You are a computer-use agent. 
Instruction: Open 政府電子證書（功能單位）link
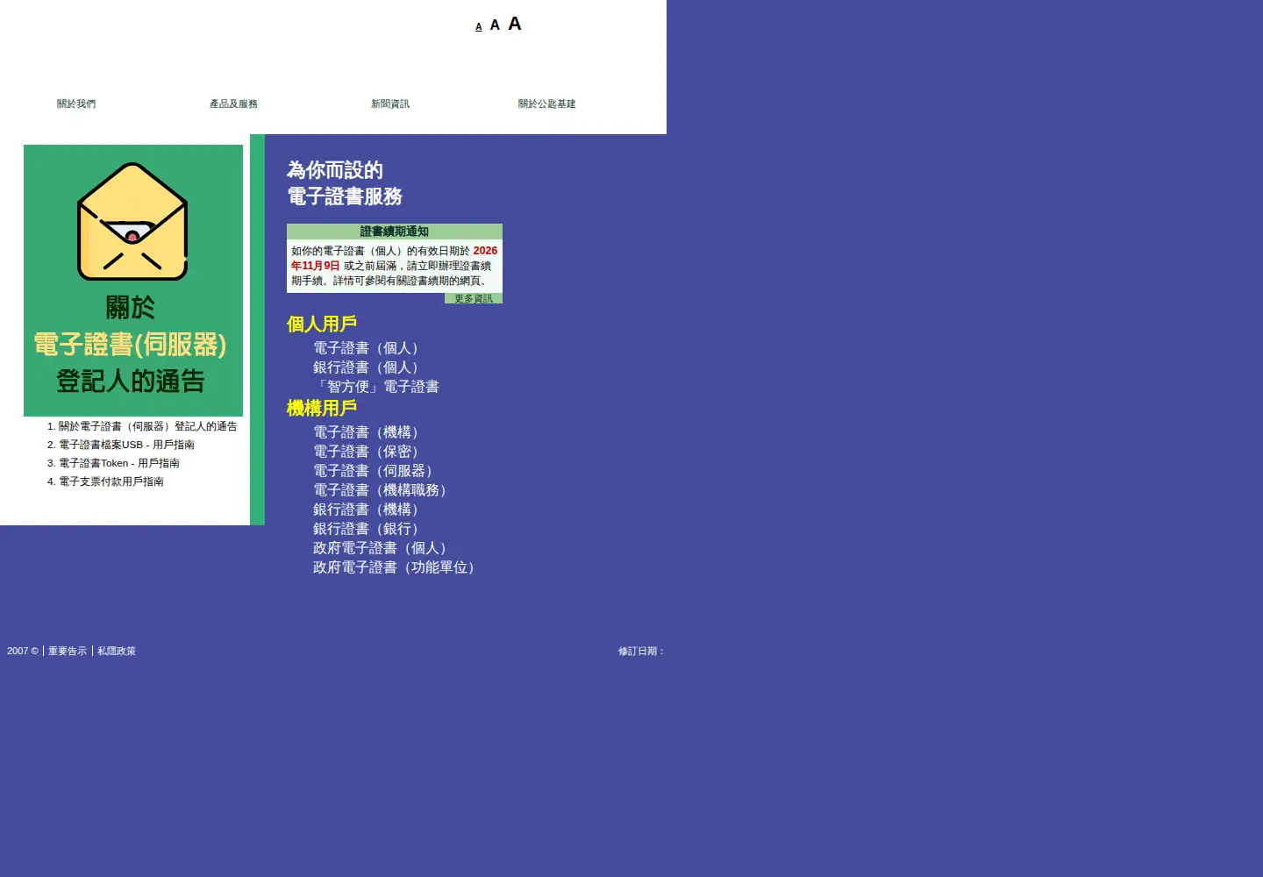pyautogui.click(x=397, y=567)
